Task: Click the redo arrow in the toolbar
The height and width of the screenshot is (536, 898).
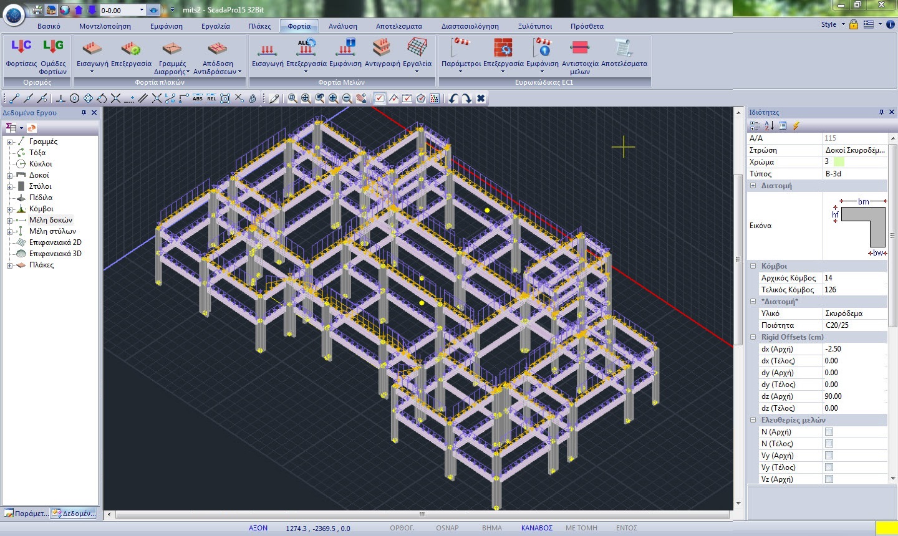Action: (467, 98)
